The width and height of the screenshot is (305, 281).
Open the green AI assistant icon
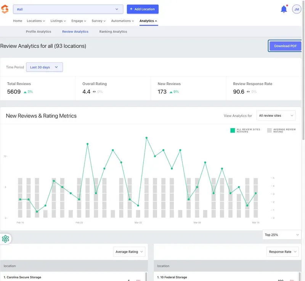[5, 239]
